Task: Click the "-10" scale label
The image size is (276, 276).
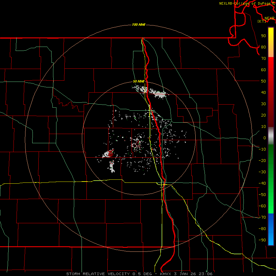Action: 262,149
